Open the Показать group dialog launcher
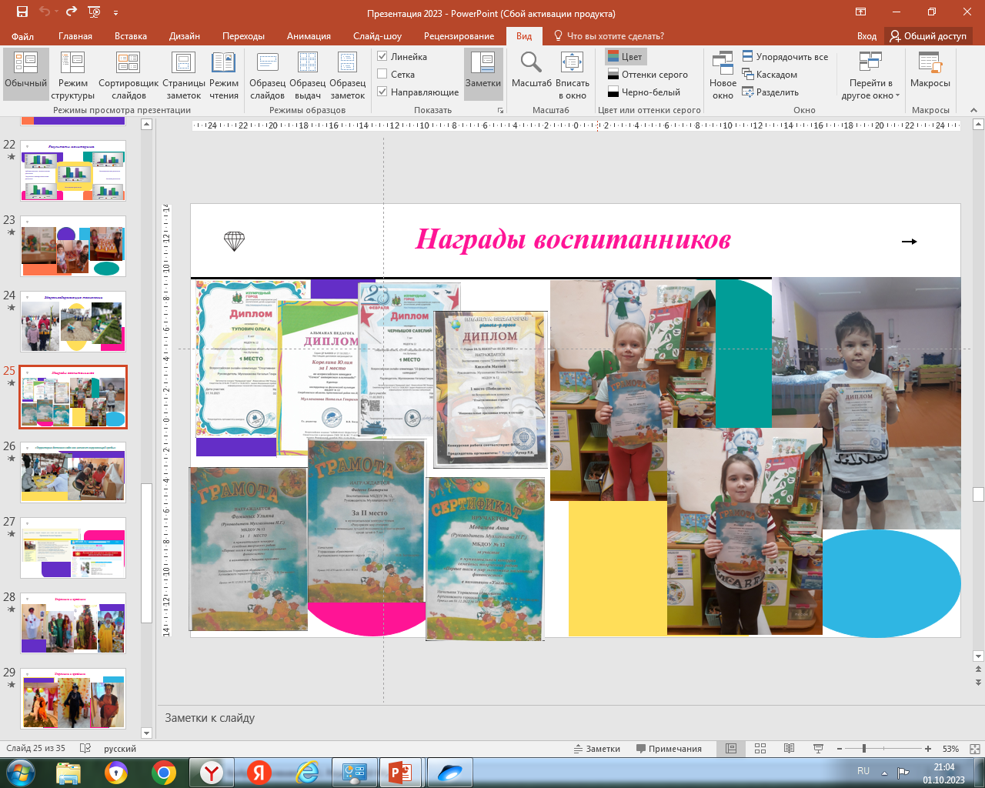Image resolution: width=985 pixels, height=788 pixels. 500,111
